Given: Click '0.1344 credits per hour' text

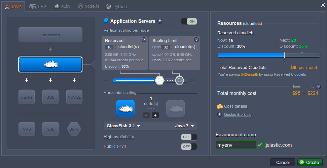Looking at the screenshot, I should click(124, 60).
